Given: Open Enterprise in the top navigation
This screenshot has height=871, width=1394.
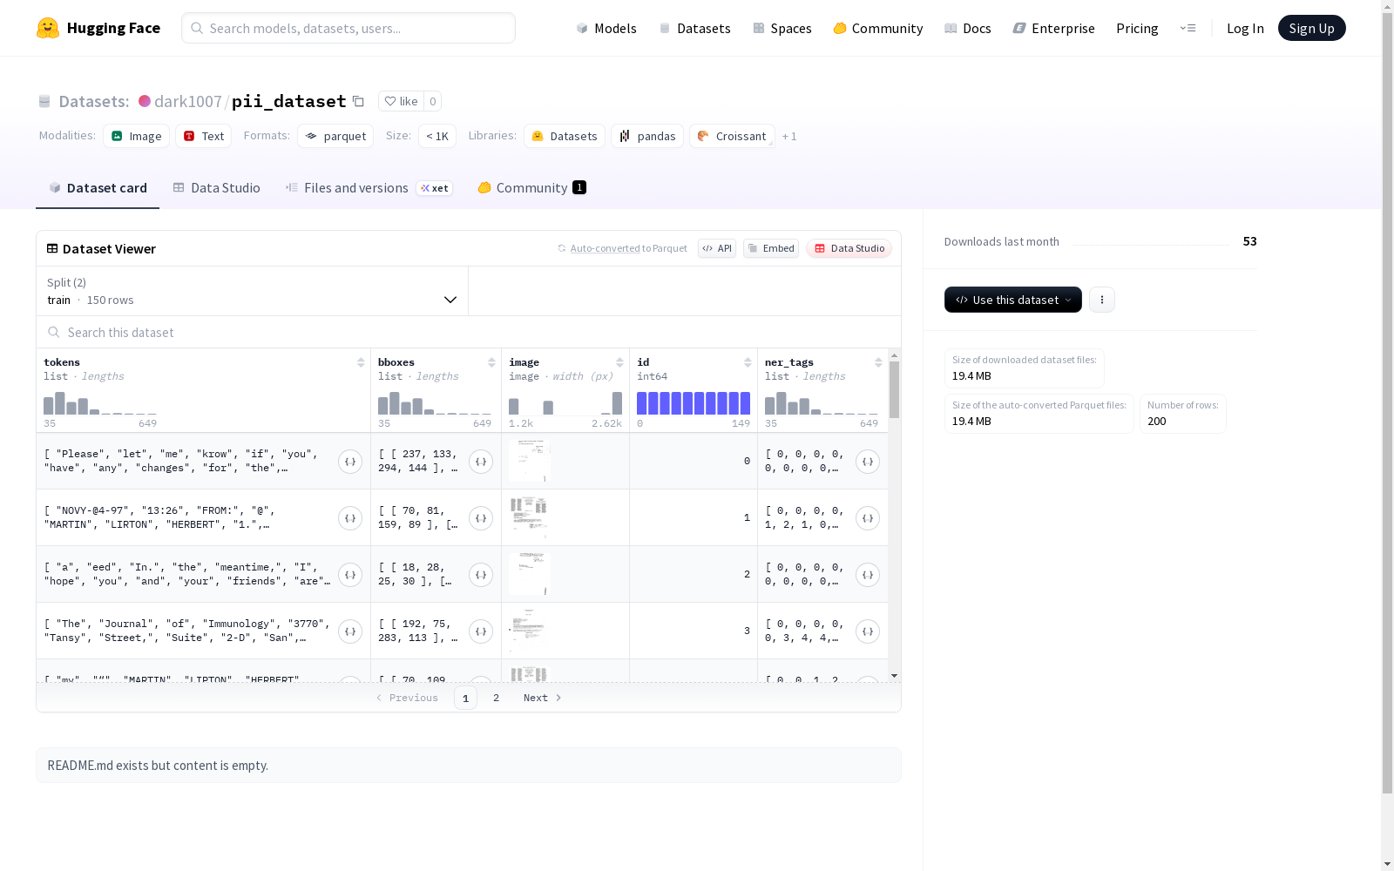Looking at the screenshot, I should click(1054, 28).
